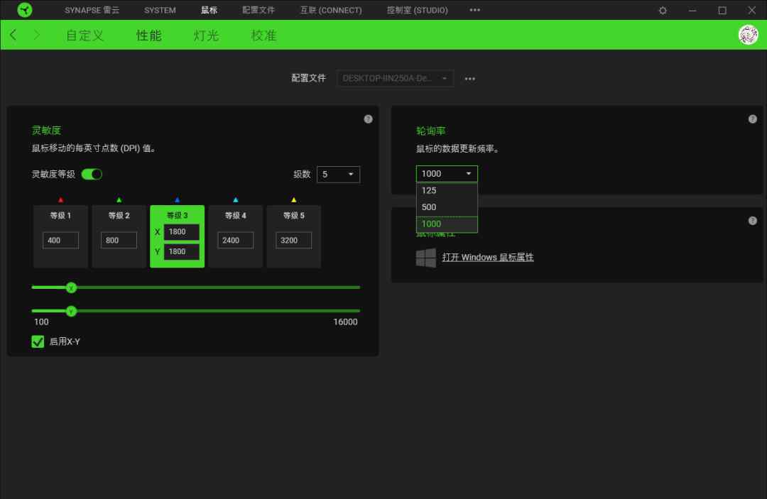Image resolution: width=767 pixels, height=499 pixels.
Task: Go forward with the right arrow
Action: [x=37, y=35]
